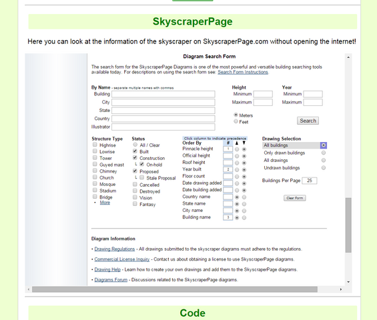Click the Country input field

tap(163, 119)
